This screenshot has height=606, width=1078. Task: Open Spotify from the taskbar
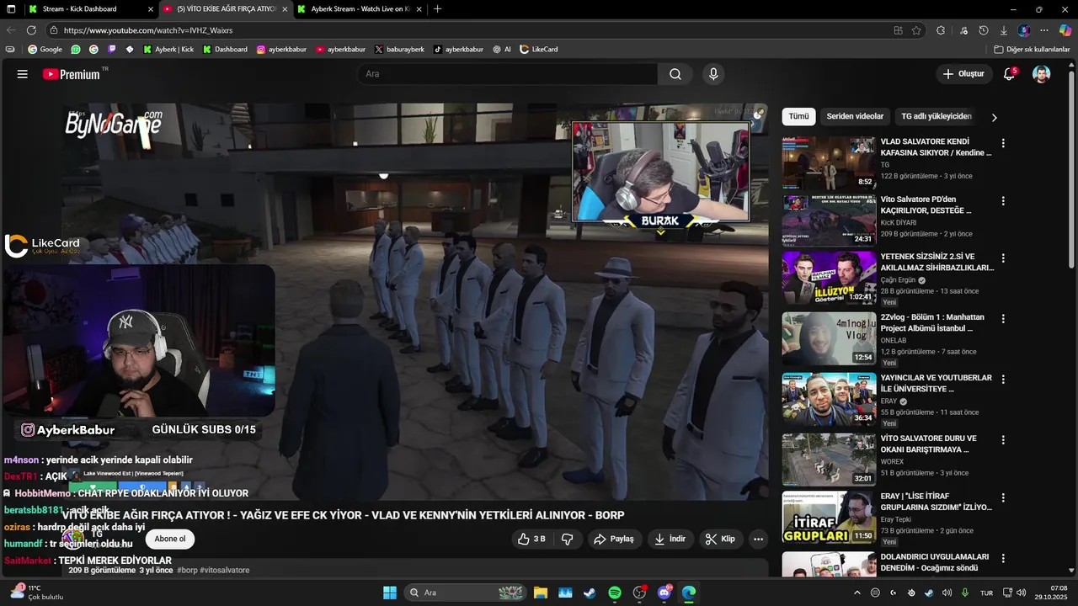click(x=614, y=593)
